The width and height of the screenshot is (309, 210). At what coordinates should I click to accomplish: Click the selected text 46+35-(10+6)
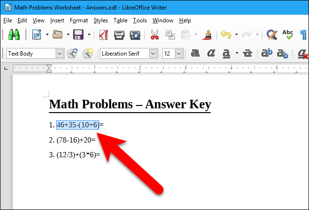[x=77, y=125]
